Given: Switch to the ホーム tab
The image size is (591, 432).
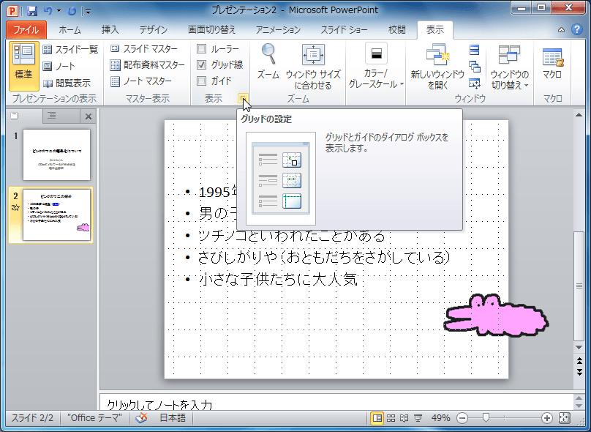Looking at the screenshot, I should coord(69,30).
